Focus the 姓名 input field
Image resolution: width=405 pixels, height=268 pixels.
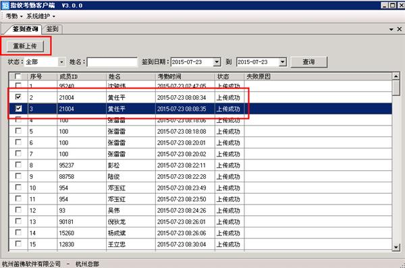click(x=112, y=62)
